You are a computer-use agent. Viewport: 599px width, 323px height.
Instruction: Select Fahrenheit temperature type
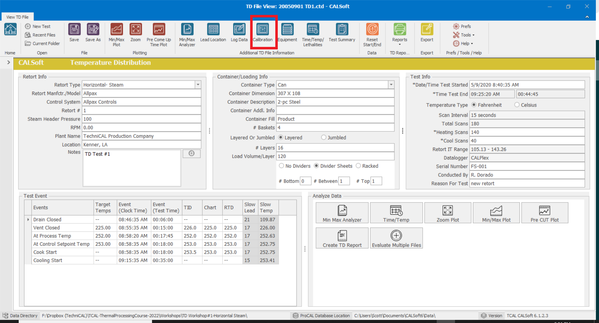point(474,105)
